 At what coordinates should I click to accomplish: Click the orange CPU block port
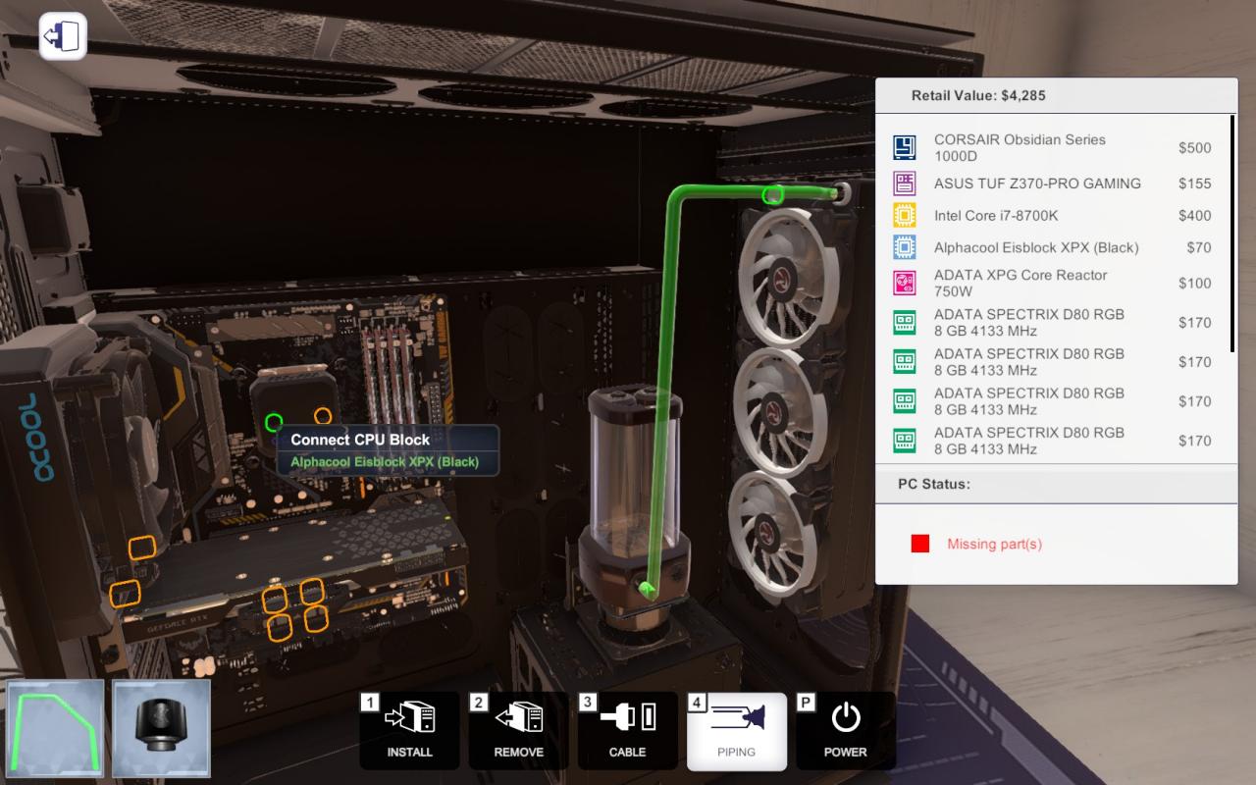pos(323,415)
